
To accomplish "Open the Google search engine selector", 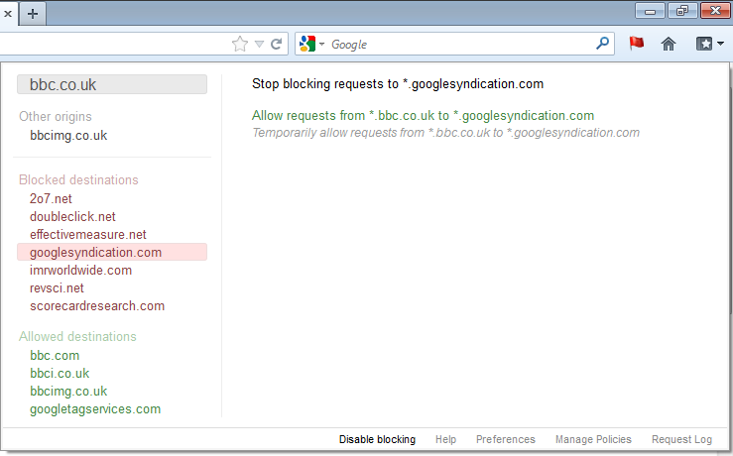I will coord(311,44).
